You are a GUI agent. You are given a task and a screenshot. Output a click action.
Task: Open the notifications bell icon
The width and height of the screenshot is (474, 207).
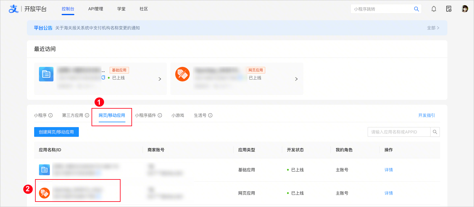coord(434,9)
